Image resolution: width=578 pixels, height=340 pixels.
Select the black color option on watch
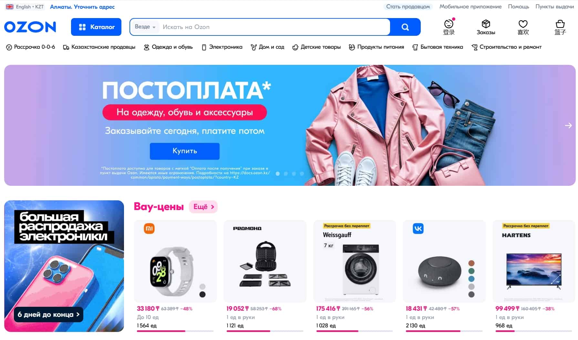(x=202, y=294)
